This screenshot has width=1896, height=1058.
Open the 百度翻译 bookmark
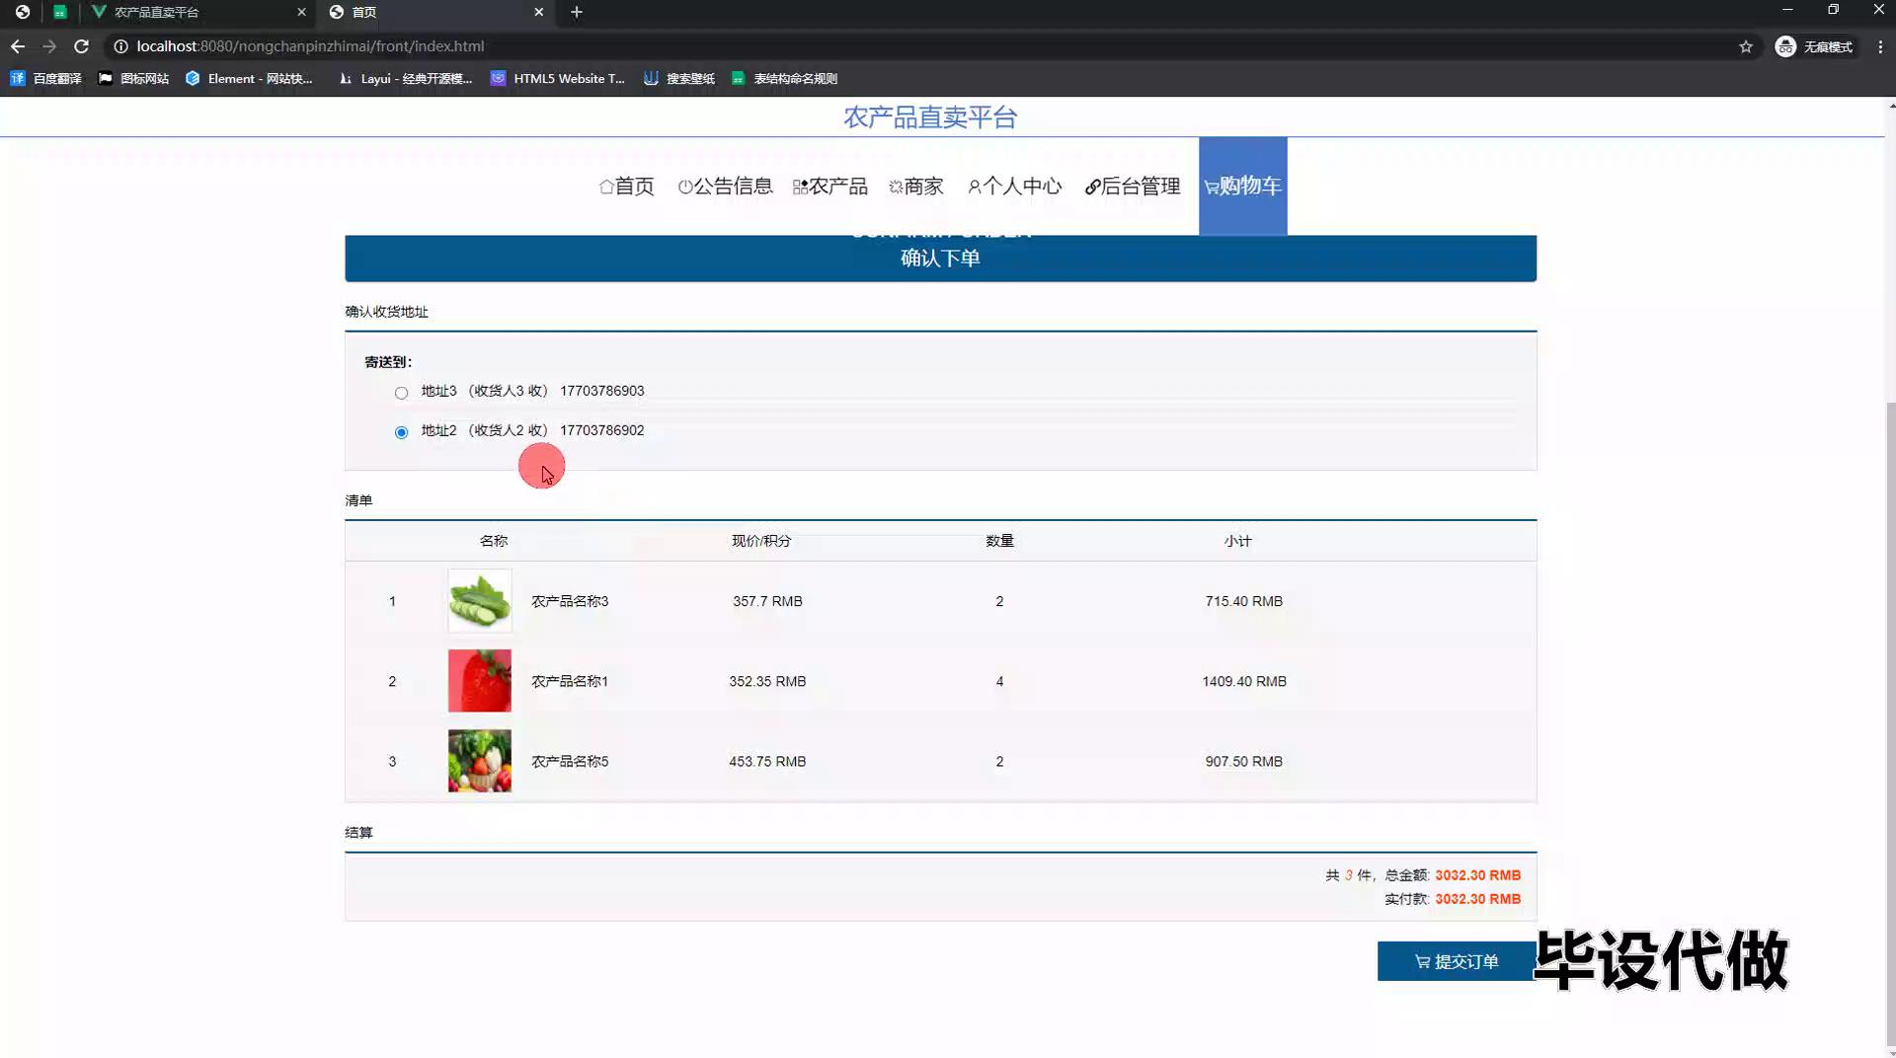pyautogui.click(x=46, y=78)
